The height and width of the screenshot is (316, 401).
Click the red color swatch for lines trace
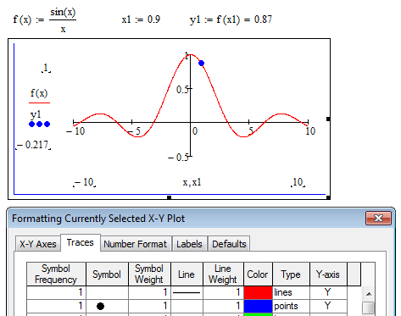tap(258, 292)
